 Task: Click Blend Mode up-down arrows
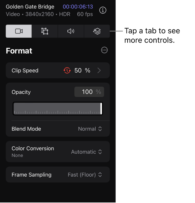(100, 129)
